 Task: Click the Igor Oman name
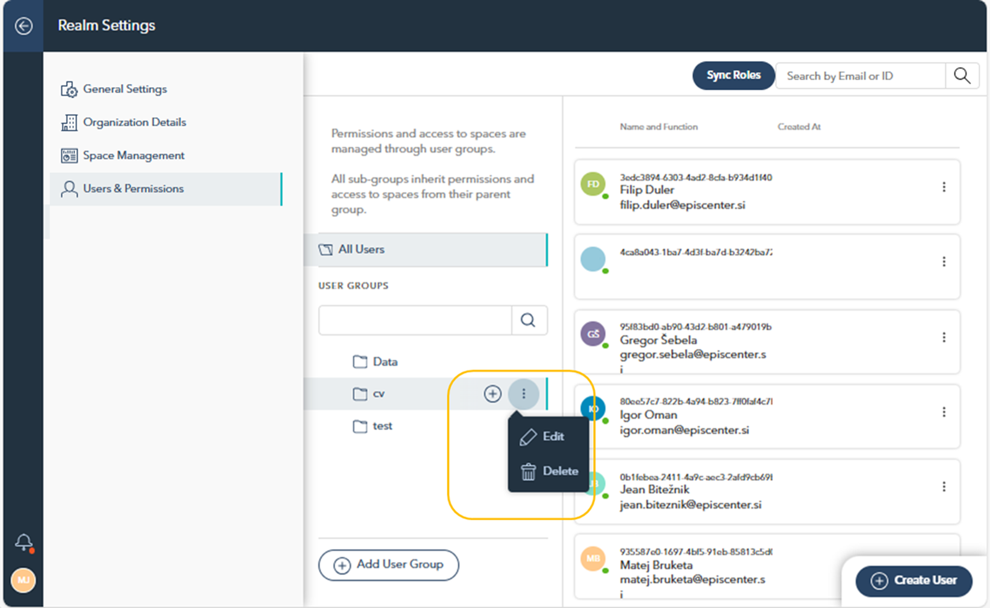point(649,415)
